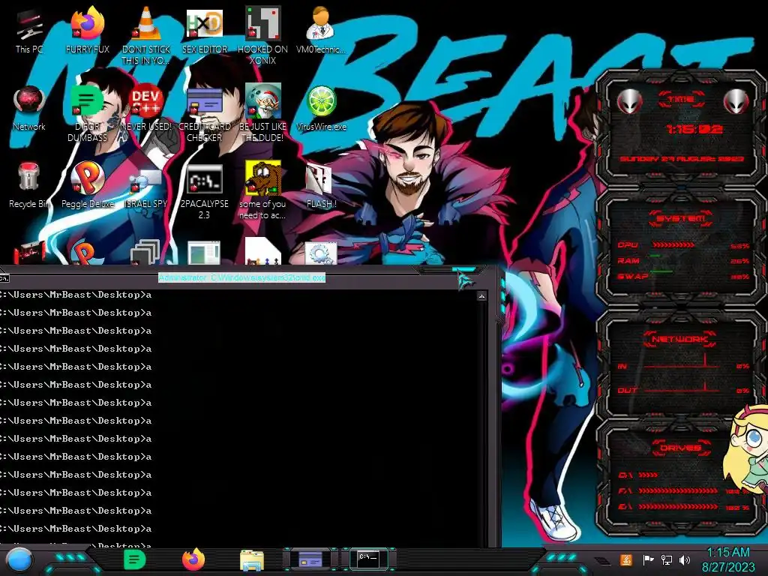This screenshot has height=576, width=768.
Task: Select the VLC cone desktop icon
Action: (146, 35)
